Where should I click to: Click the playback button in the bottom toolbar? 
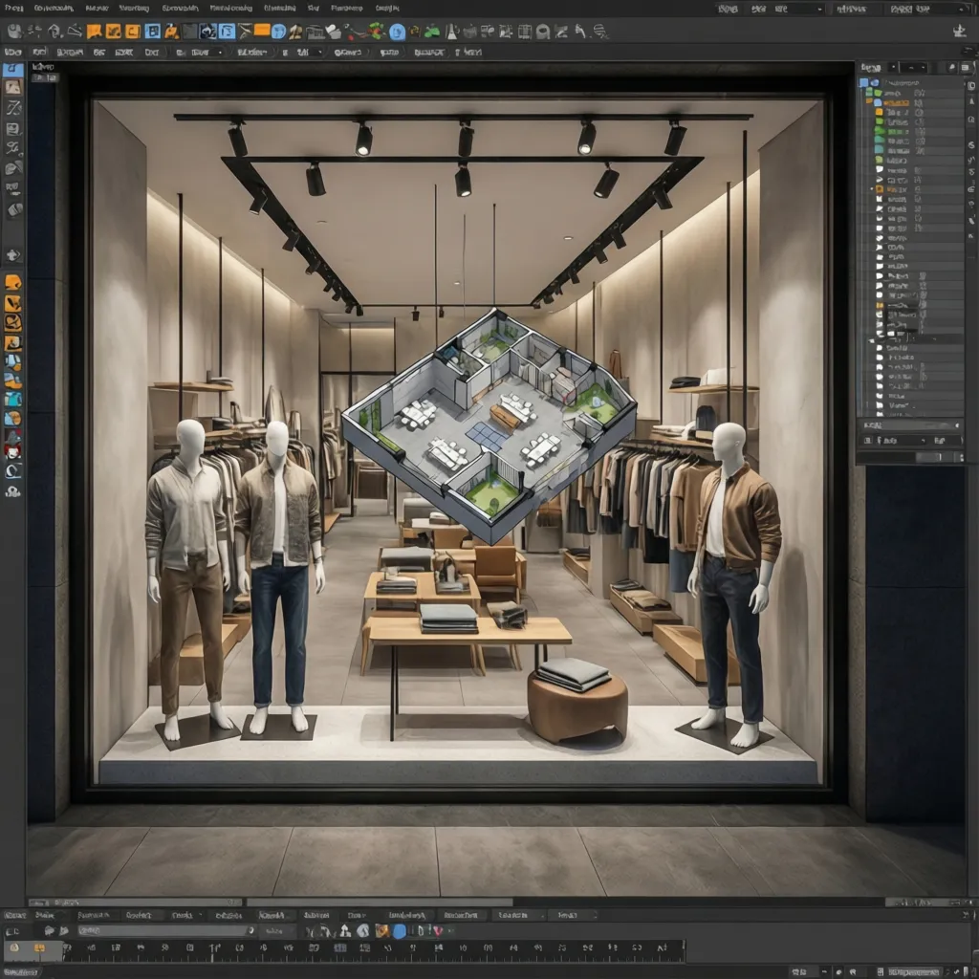pyautogui.click(x=399, y=930)
